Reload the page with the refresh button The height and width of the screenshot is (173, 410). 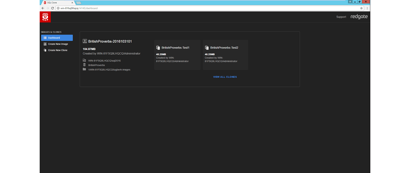pyautogui.click(x=53, y=8)
